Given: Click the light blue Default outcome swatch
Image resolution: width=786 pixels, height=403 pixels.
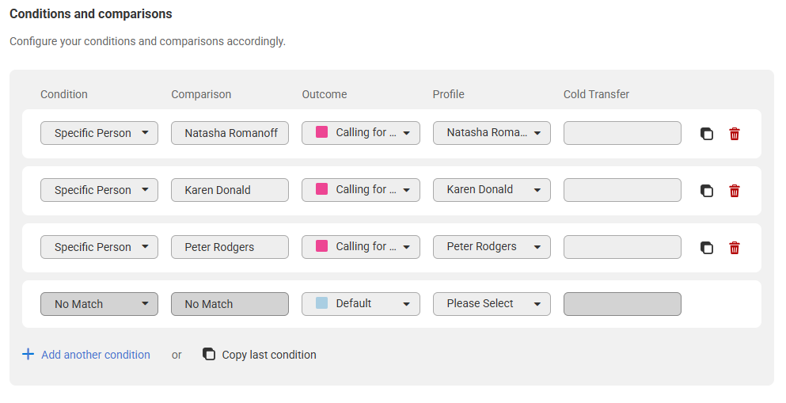Looking at the screenshot, I should click(321, 303).
